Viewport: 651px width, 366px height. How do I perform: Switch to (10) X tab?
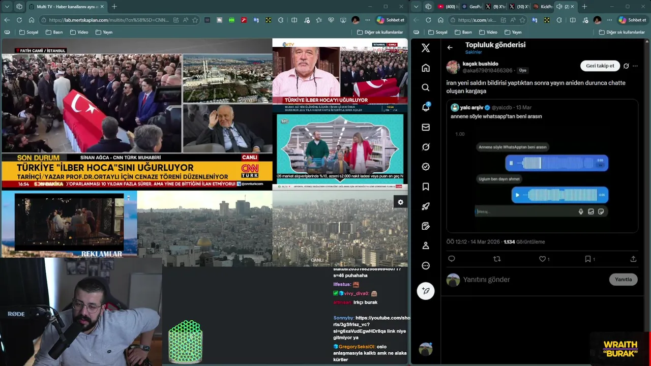tap(519, 7)
